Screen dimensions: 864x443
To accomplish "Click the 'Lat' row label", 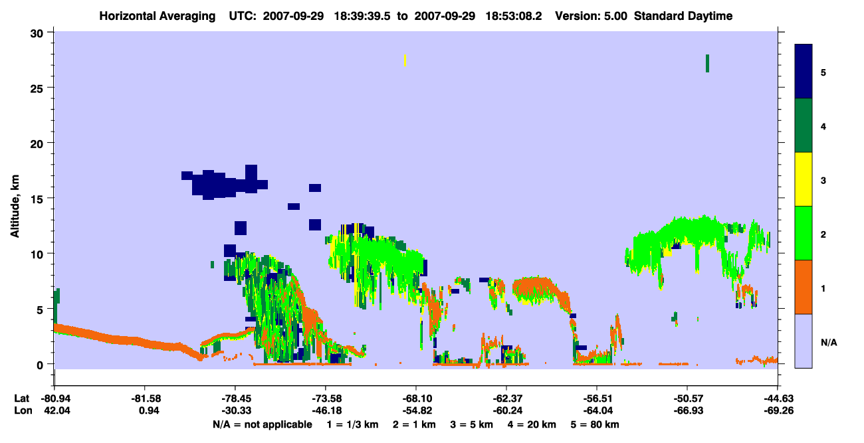I will 21,399.
